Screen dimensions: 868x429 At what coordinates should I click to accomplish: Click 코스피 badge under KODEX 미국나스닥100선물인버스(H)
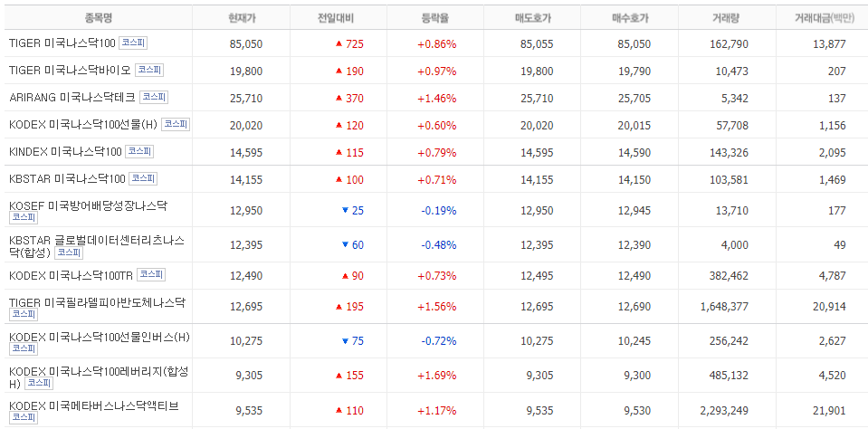click(24, 348)
